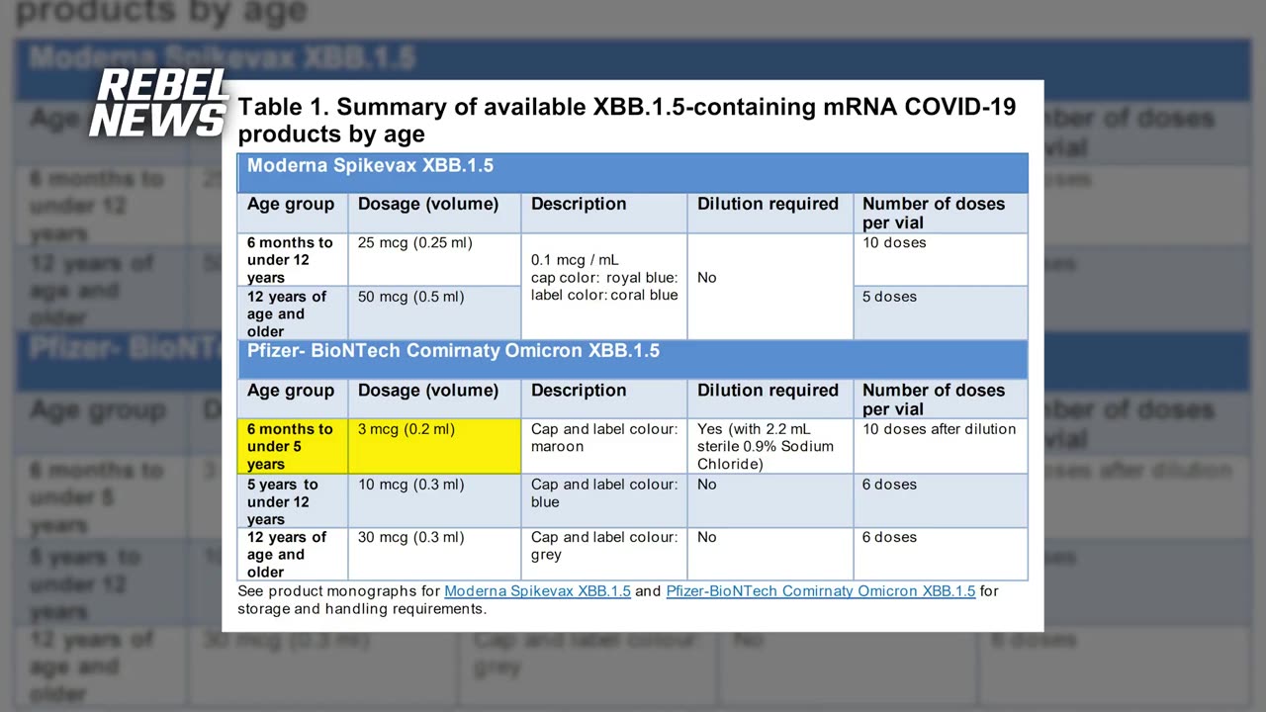Select 'Cap and label colour: blue' cell

pos(604,500)
